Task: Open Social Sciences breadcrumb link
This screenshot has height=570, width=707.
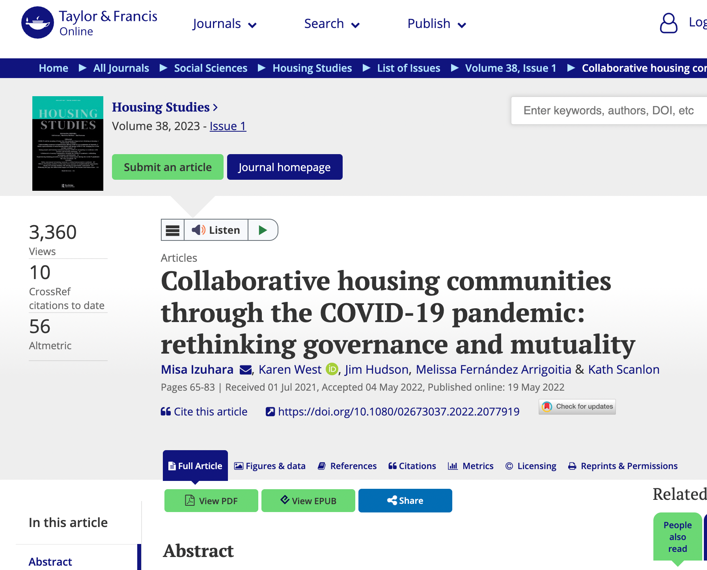Action: 211,68
